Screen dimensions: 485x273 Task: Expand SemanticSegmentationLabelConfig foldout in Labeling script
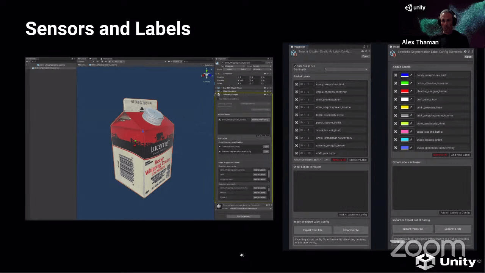pos(220,151)
